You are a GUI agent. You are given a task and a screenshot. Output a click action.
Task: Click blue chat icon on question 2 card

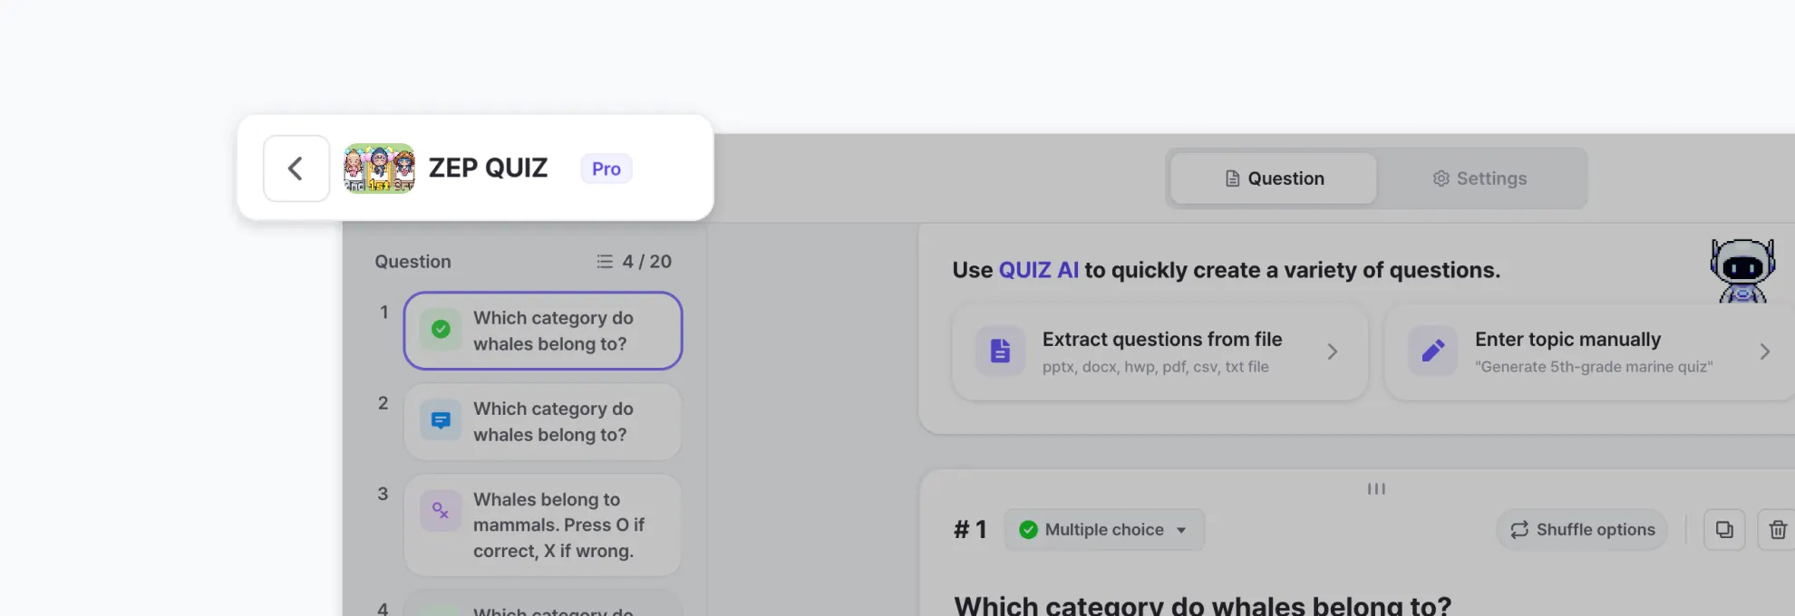click(x=441, y=421)
